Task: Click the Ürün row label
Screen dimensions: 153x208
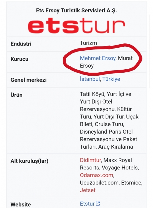Action: tap(17, 95)
